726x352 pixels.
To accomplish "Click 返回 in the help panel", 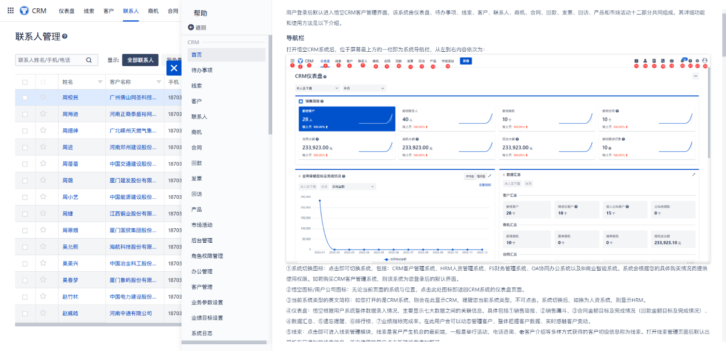I will (x=200, y=27).
